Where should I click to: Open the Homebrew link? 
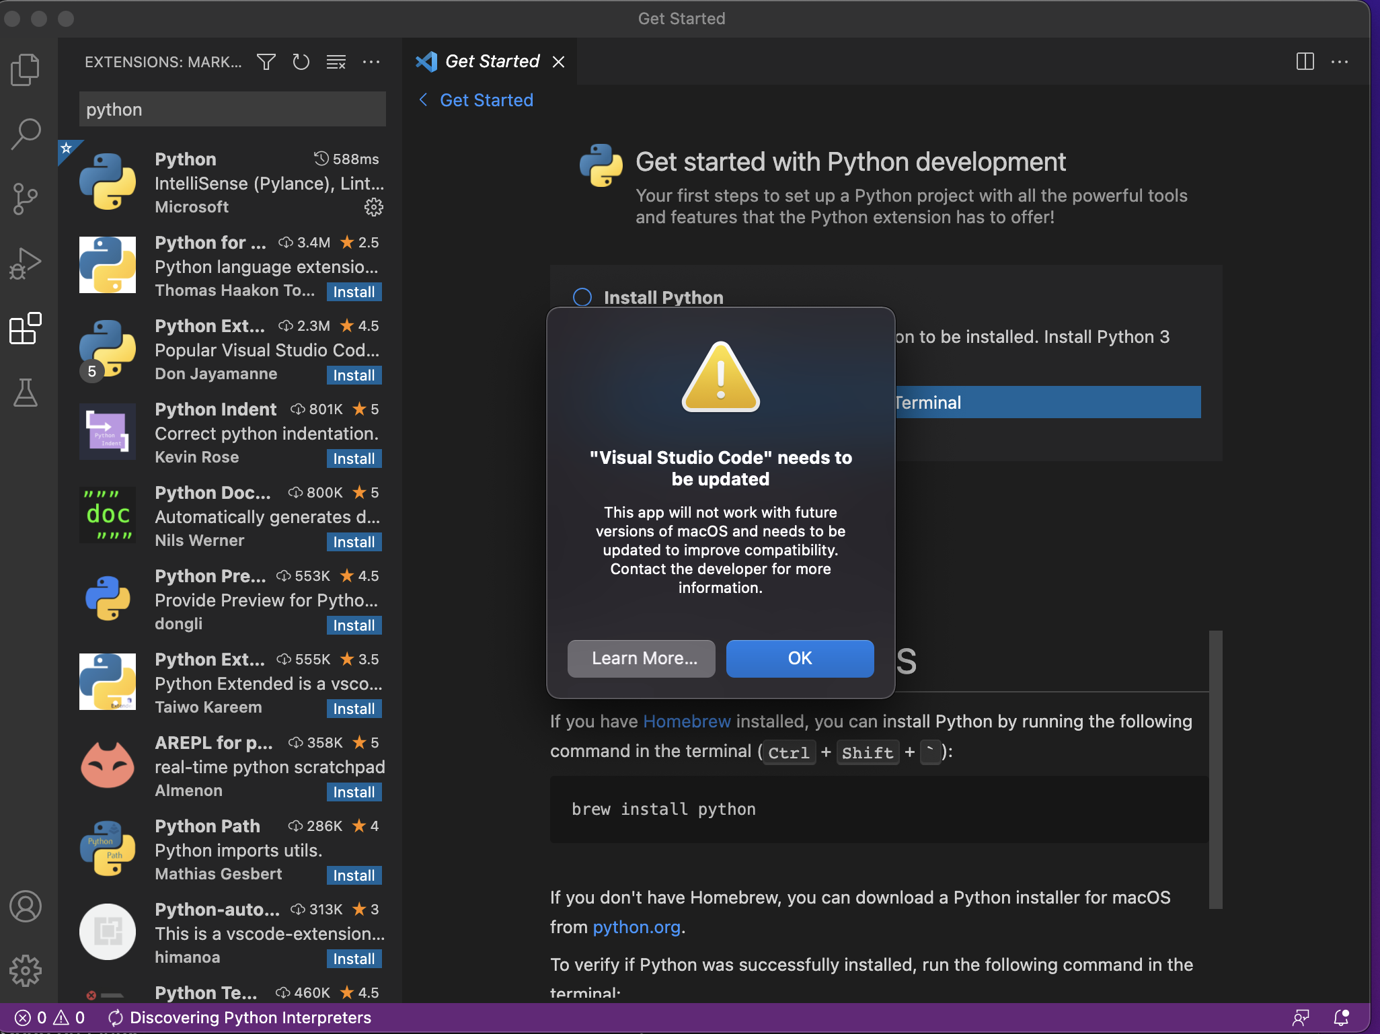coord(687,721)
